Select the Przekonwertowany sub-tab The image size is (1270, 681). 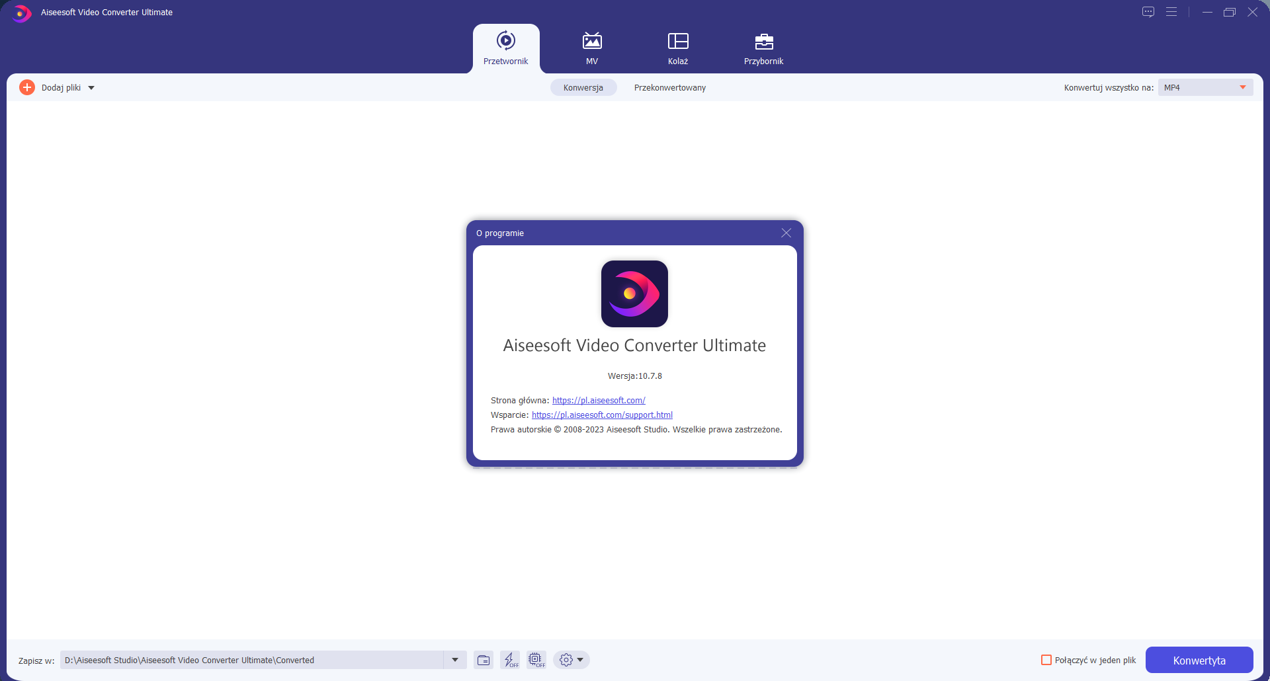(670, 87)
